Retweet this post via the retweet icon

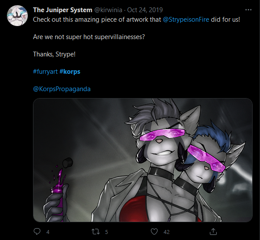pos(96,232)
